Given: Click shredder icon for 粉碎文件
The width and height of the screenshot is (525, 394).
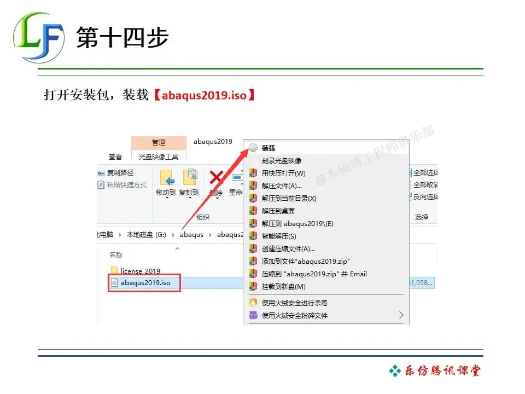Looking at the screenshot, I should pos(253,315).
